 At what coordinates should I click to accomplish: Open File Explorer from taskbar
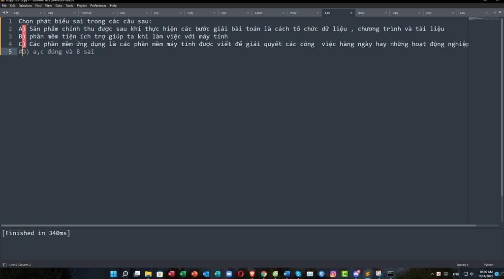pos(148,274)
